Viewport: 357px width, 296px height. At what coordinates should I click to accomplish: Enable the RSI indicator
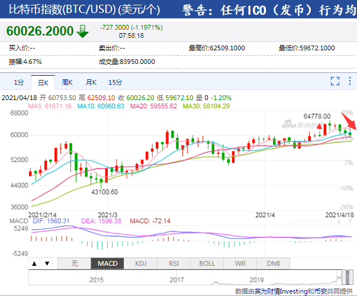pos(174,263)
